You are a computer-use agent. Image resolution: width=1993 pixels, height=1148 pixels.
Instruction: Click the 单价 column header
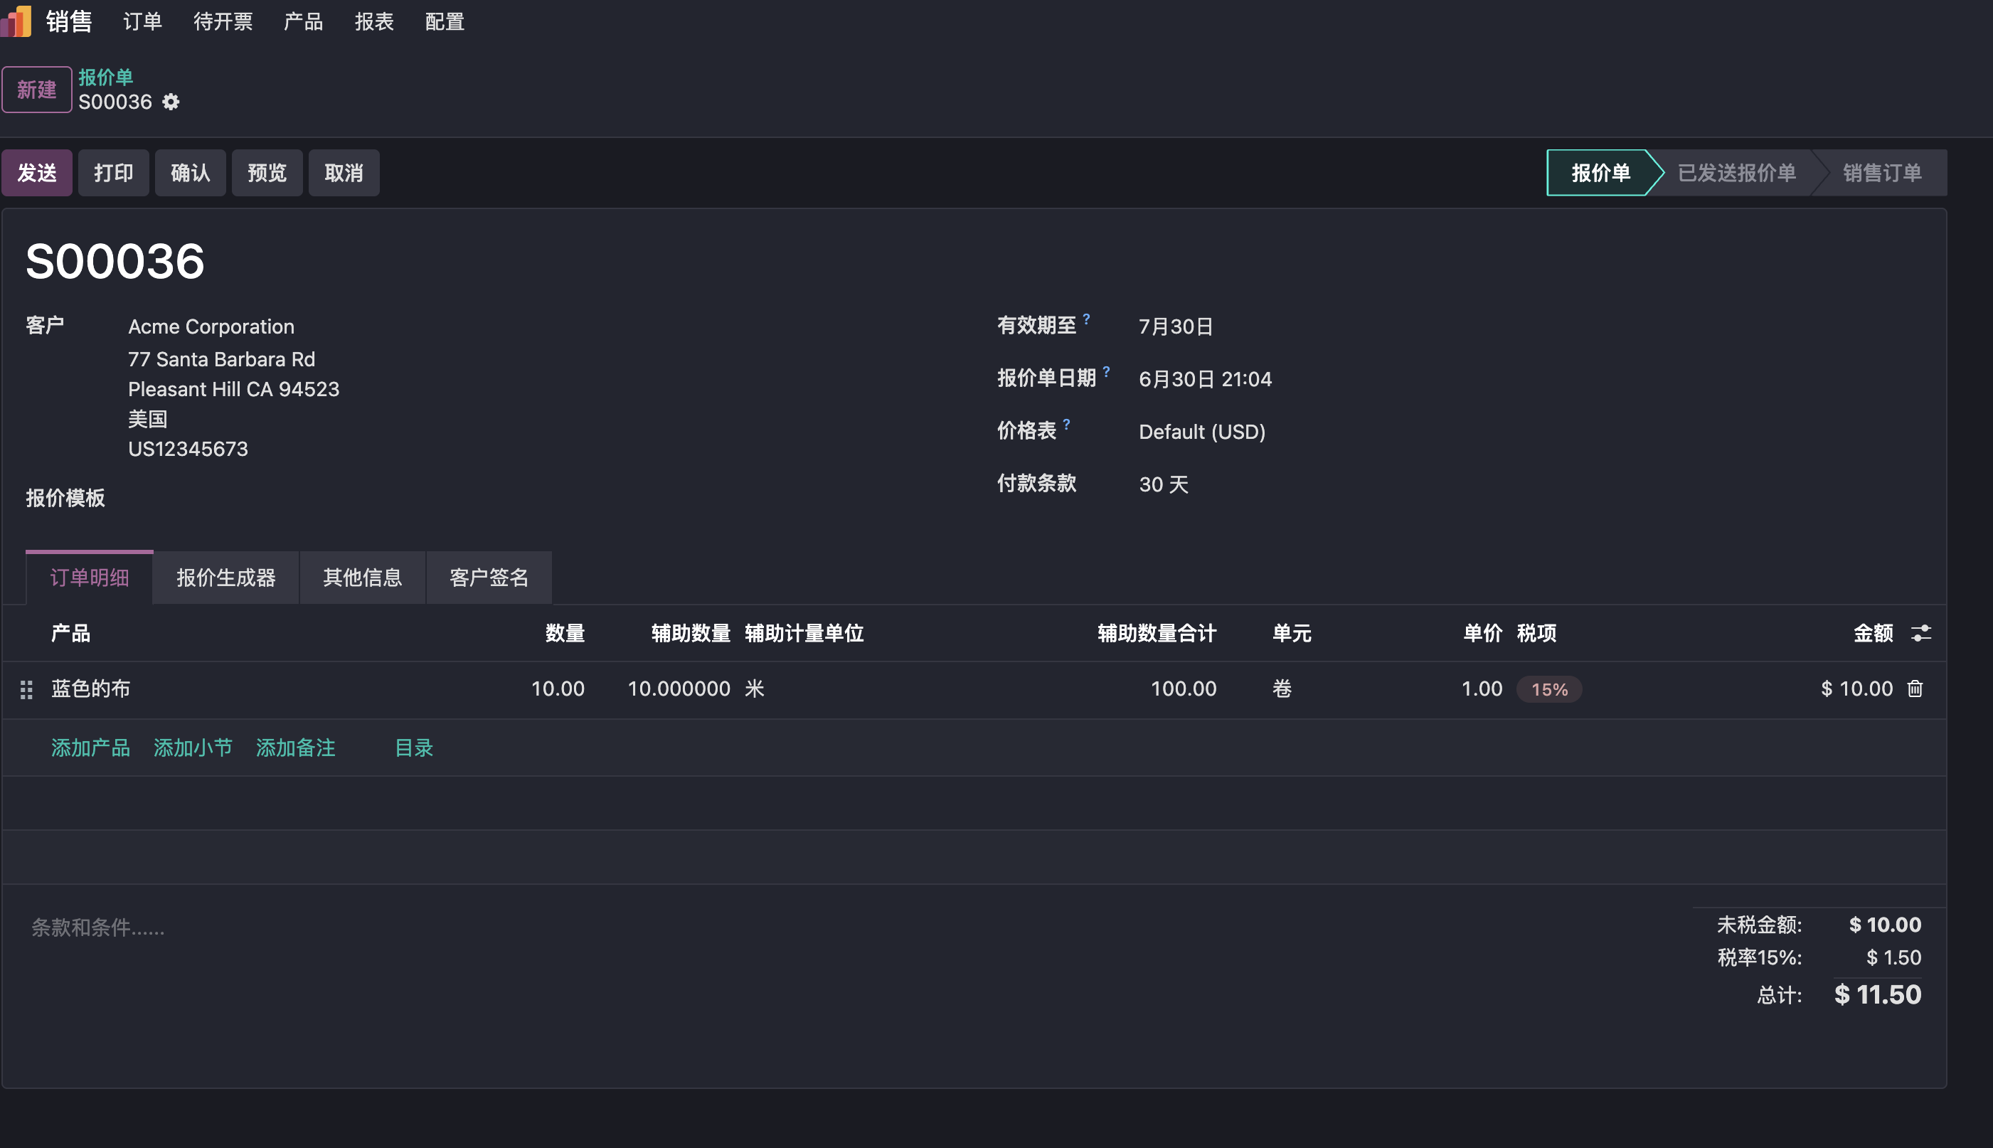point(1483,633)
